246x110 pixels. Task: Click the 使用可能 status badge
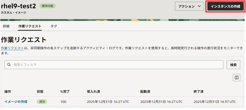coord(47,6)
